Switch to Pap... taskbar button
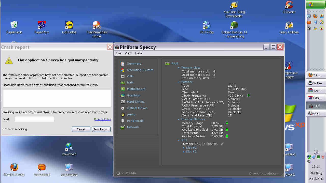 (316, 98)
